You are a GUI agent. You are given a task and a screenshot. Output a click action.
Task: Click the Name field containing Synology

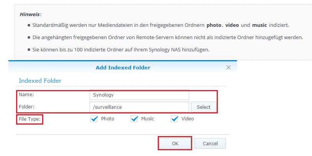[x=139, y=95]
